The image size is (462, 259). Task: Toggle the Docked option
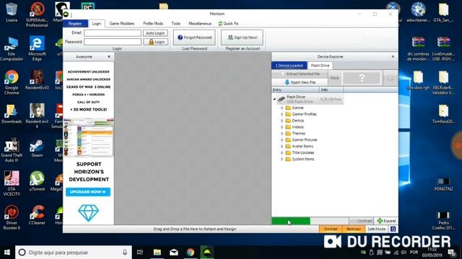point(331,229)
